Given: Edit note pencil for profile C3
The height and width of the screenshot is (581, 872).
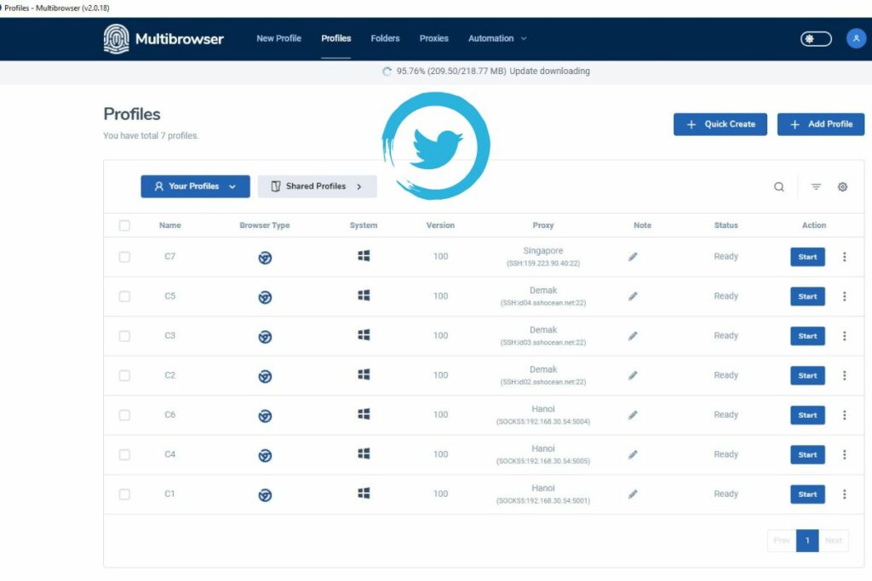Looking at the screenshot, I should click(x=633, y=335).
